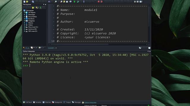Image resolution: width=190 pixels, height=106 pixels.
Task: Run the script with green play button
Action: 75,1
